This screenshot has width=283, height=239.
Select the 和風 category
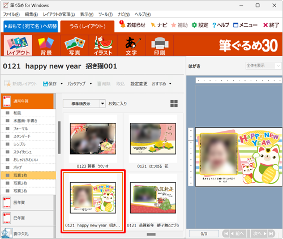[x=28, y=113]
